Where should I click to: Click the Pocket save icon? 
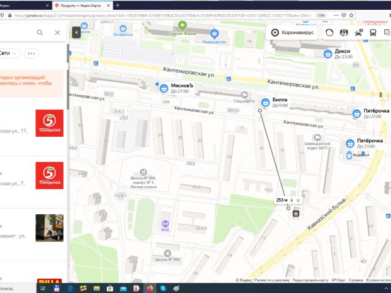point(343,15)
